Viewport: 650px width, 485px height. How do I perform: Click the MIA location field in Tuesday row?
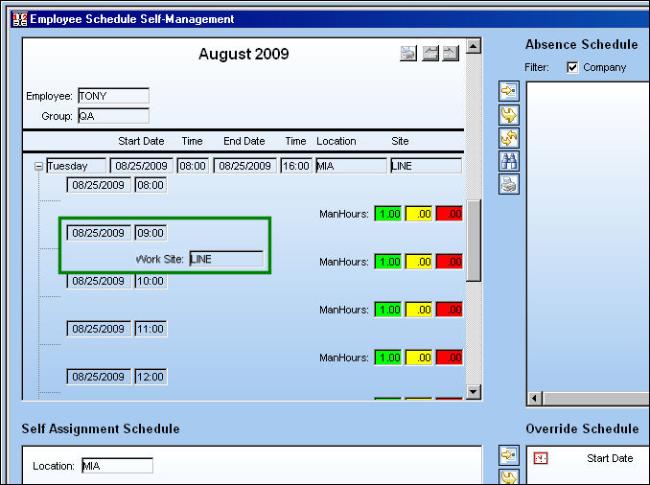(351, 166)
